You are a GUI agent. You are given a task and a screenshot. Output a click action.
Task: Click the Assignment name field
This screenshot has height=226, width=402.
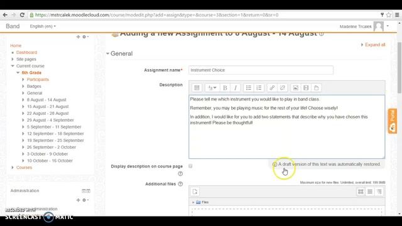261,70
